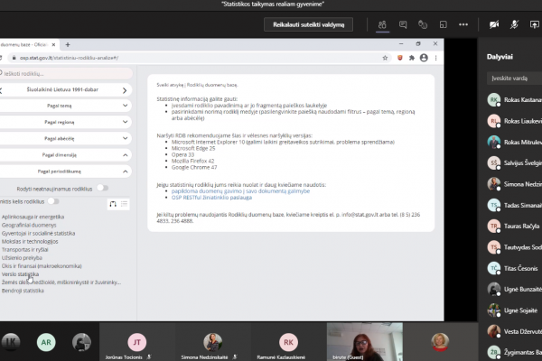542x361 pixels.
Task: Select participant Titas Česonis
Action: point(514,268)
